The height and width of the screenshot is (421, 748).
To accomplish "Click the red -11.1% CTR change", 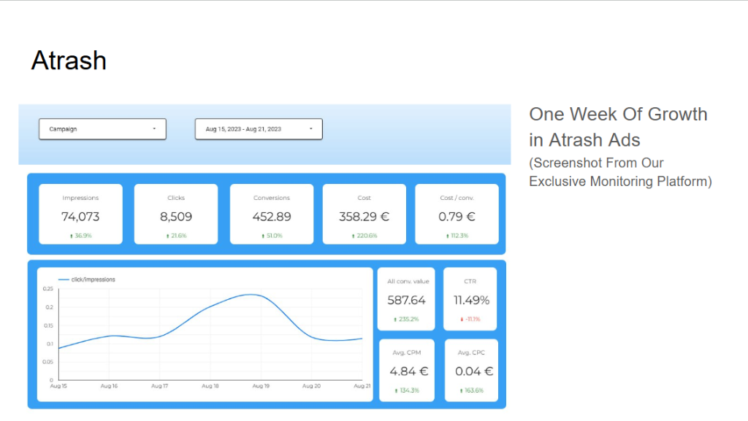I will coord(470,319).
